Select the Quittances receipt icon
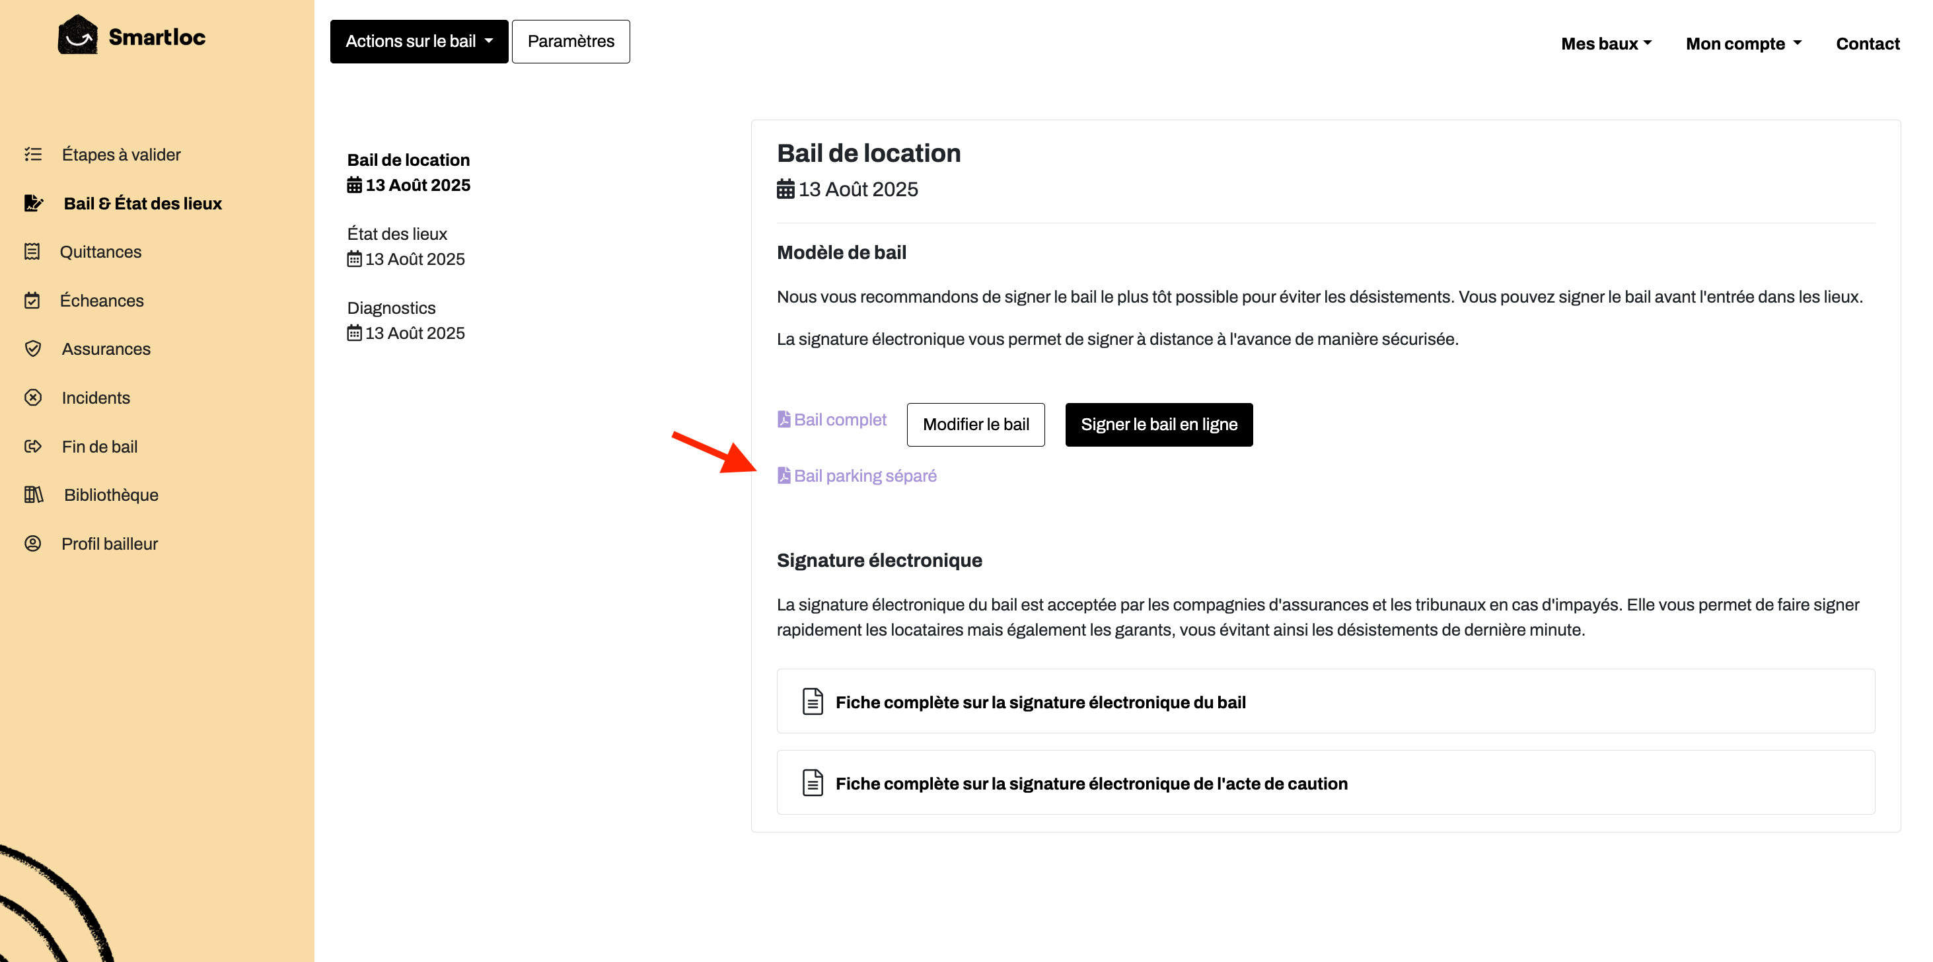The height and width of the screenshot is (962, 1933). [32, 251]
